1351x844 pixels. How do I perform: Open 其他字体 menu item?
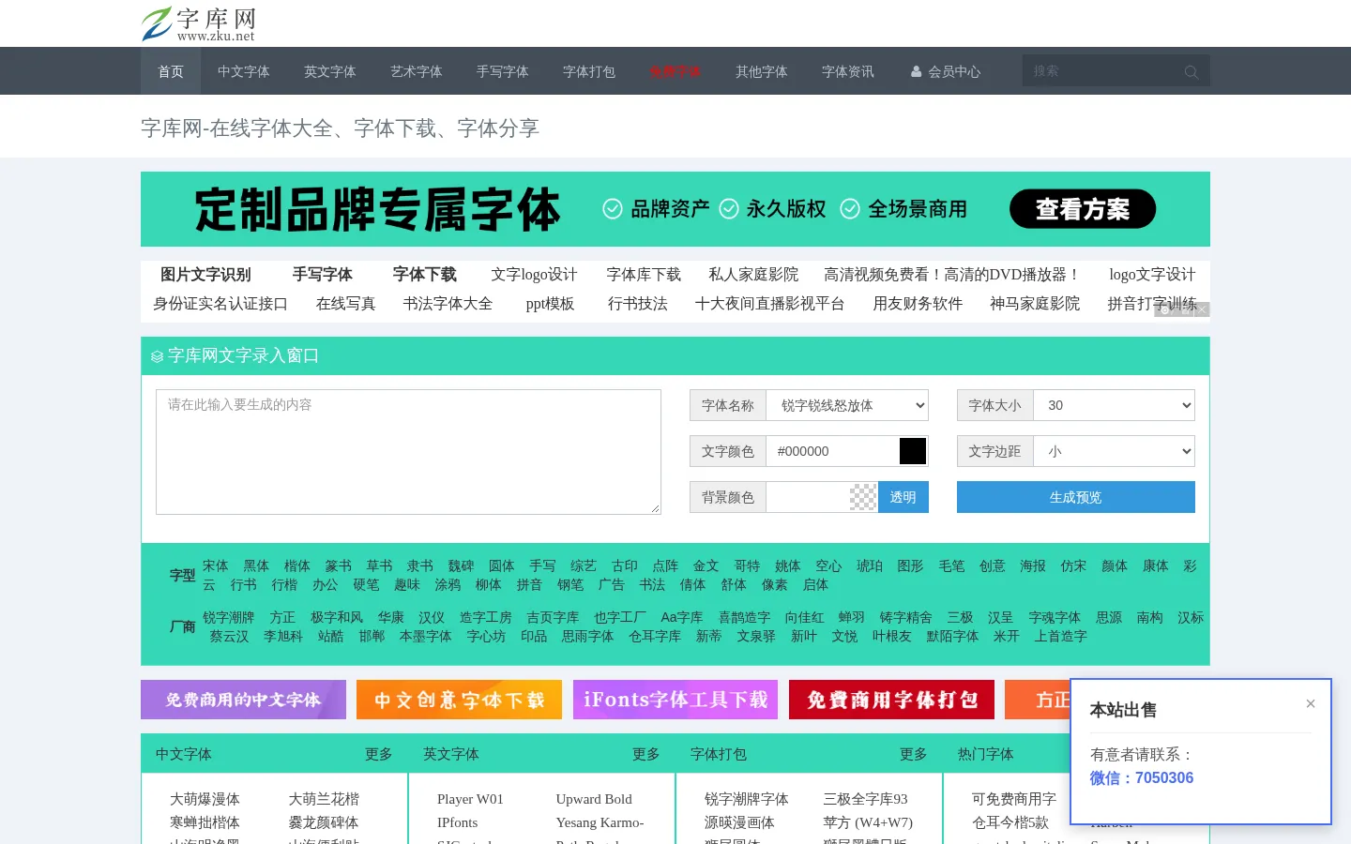tap(762, 71)
